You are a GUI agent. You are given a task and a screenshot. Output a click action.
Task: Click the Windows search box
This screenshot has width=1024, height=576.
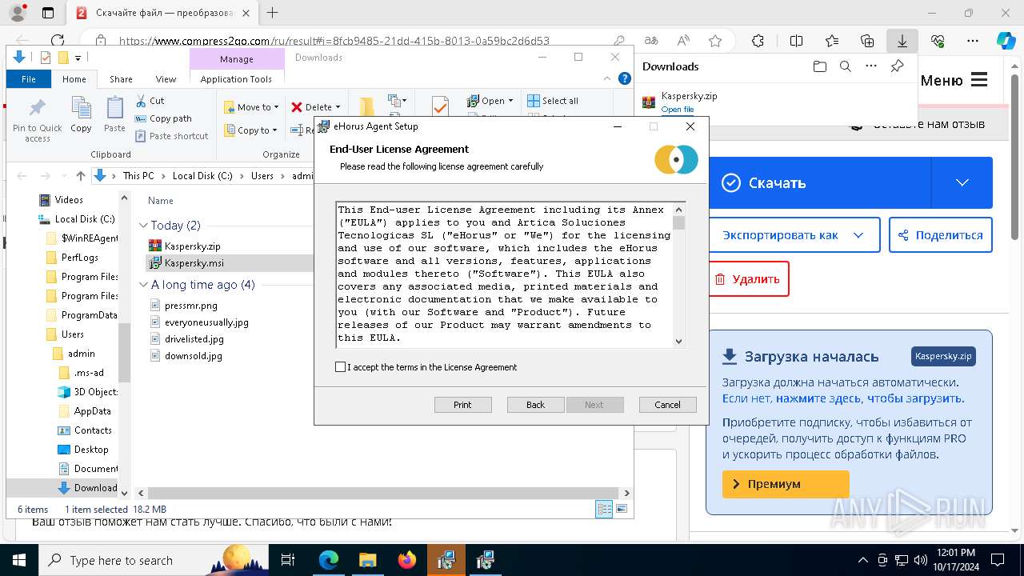pos(154,560)
